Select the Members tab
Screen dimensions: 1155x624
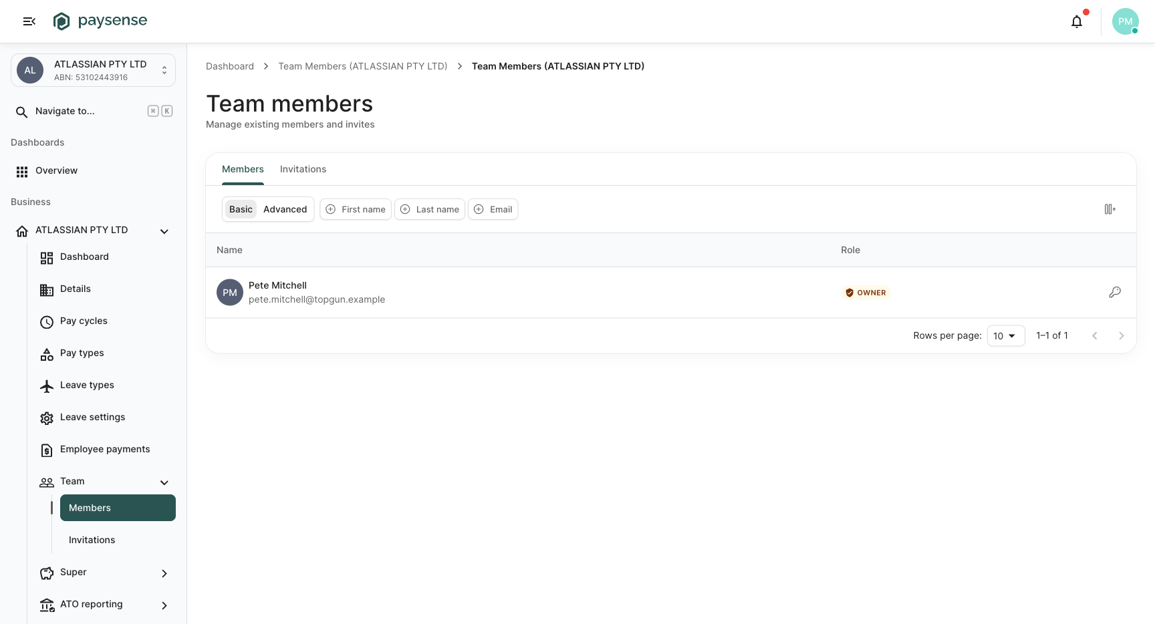point(243,169)
